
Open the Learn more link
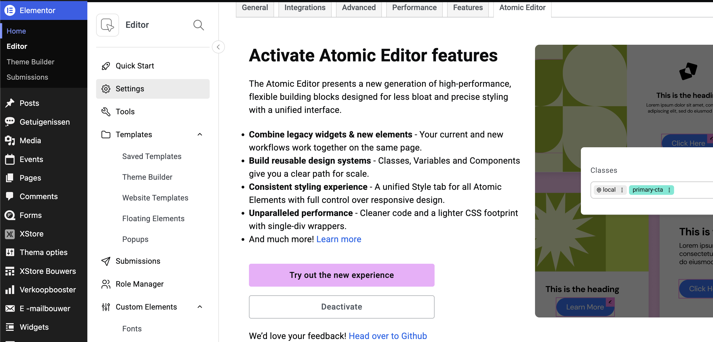(338, 239)
